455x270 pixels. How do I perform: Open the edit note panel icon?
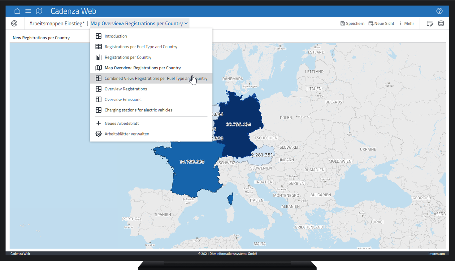[430, 24]
